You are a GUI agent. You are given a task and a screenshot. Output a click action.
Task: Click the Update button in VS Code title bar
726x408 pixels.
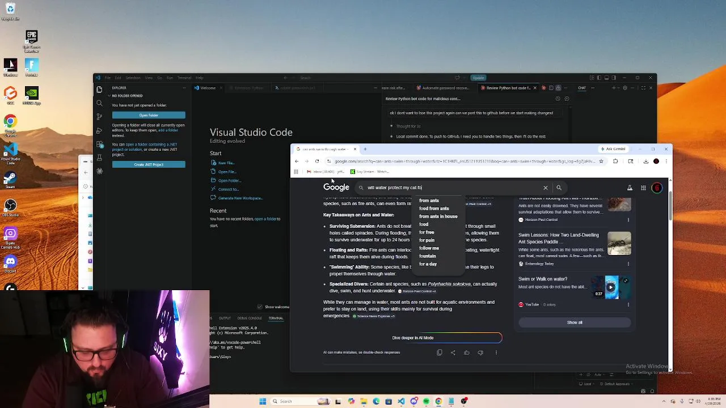478,78
